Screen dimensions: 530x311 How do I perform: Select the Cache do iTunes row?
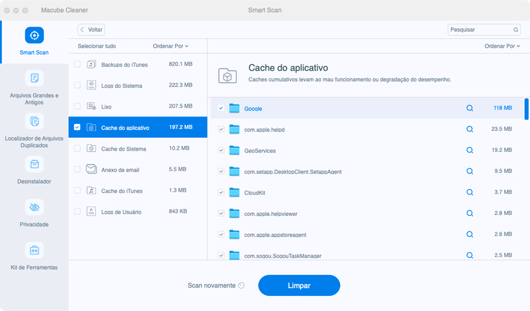point(138,191)
